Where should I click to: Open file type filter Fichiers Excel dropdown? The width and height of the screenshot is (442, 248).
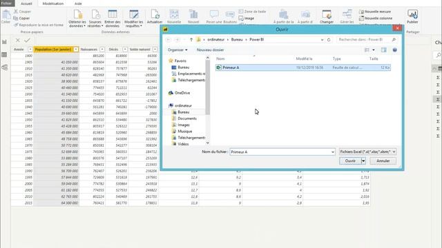[x=367, y=152]
